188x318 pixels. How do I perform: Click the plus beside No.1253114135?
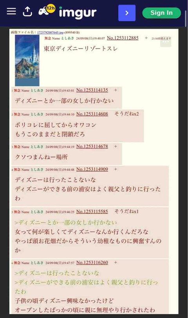(x=116, y=90)
